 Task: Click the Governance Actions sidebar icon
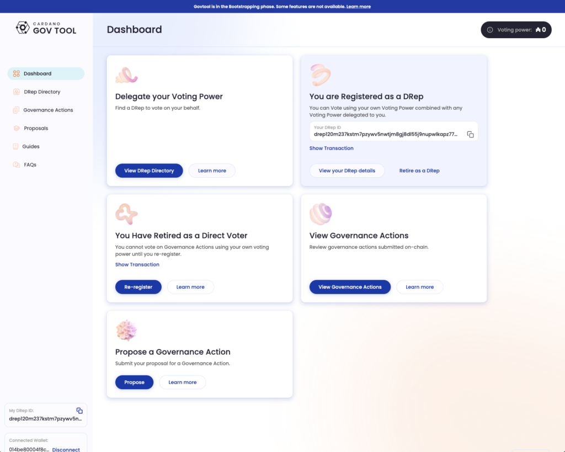17,110
